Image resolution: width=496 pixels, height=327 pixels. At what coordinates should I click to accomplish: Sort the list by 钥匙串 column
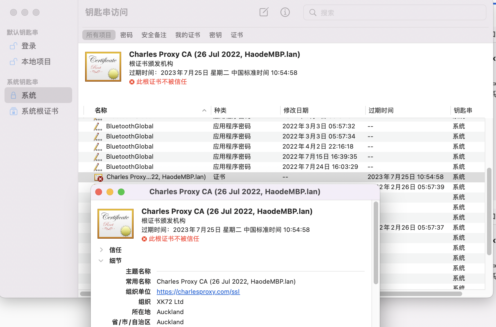tap(463, 110)
